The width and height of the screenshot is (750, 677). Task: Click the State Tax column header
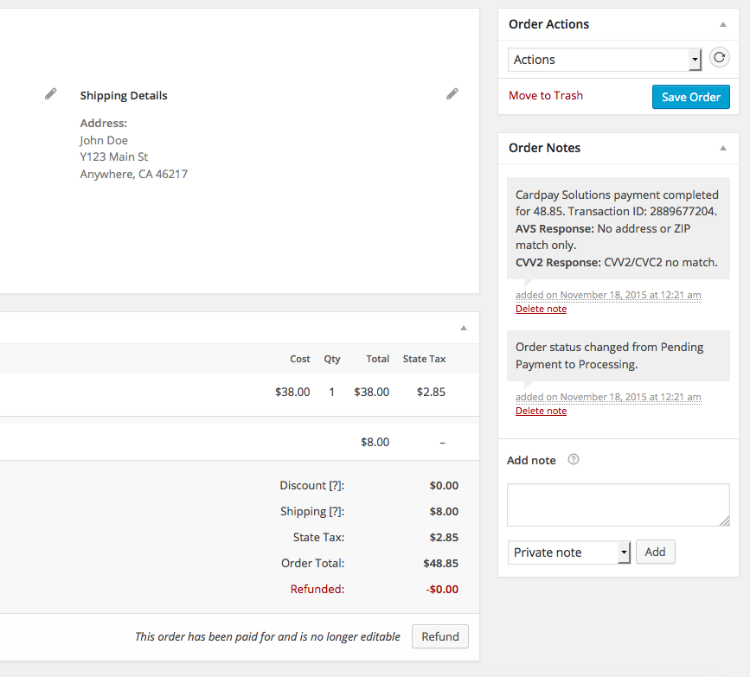pos(424,359)
